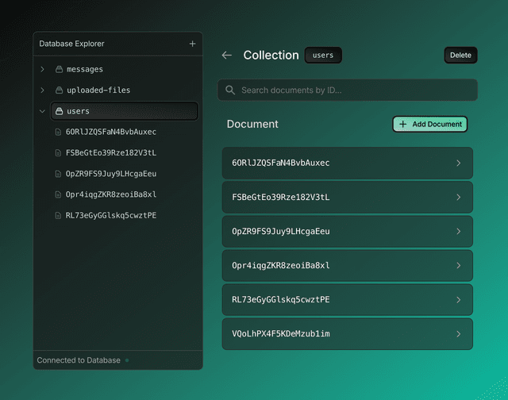Click the lock icon next to uploaded-files
508x400 pixels.
[59, 90]
